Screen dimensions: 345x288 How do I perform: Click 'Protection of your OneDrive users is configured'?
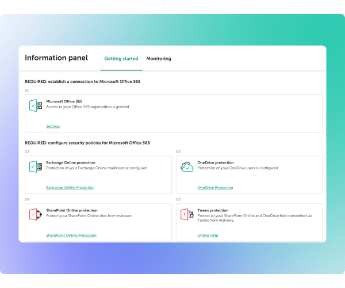click(238, 168)
